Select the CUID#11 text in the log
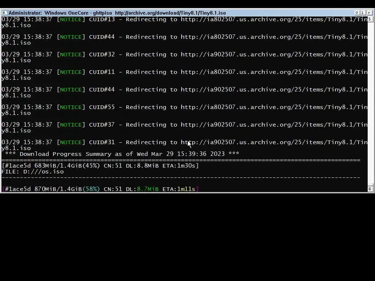375x281 pixels. tap(102, 72)
